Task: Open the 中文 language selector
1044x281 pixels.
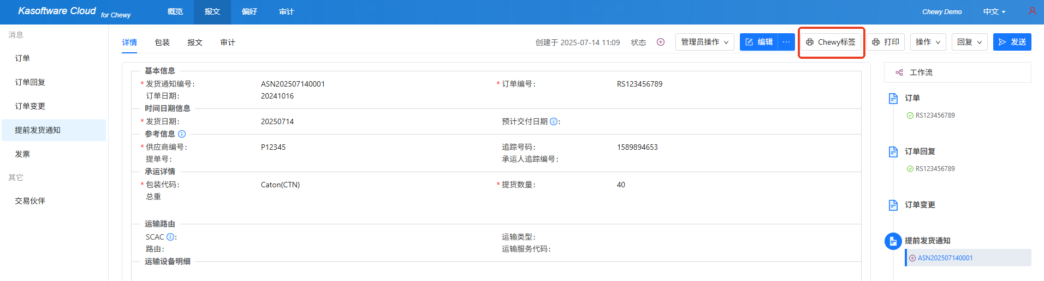Action: pyautogui.click(x=994, y=11)
